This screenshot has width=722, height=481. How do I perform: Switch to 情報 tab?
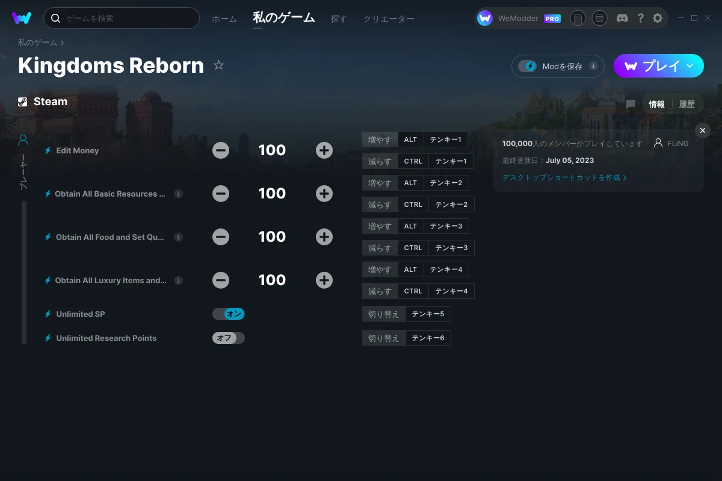click(656, 104)
